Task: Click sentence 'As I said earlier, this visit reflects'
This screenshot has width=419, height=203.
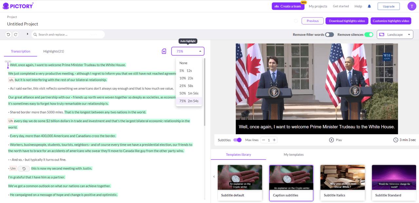Action: pyautogui.click(x=92, y=88)
